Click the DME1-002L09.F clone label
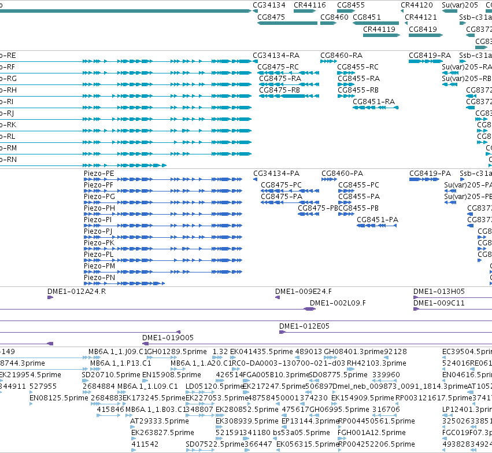Viewport: 492px width, 453px height. pos(338,303)
